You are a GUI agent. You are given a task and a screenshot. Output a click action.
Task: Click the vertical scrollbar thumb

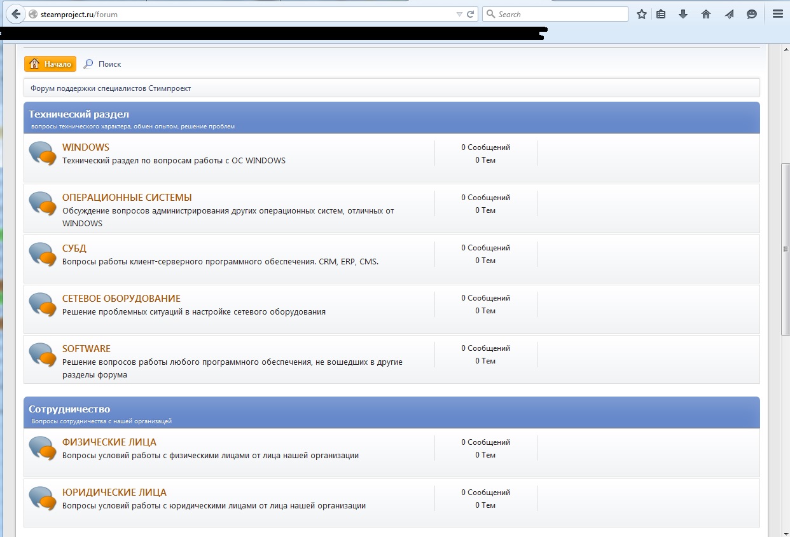(785, 249)
